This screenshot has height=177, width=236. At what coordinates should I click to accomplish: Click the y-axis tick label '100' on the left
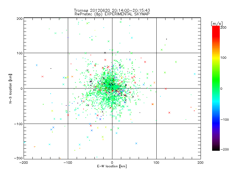[19, 53]
